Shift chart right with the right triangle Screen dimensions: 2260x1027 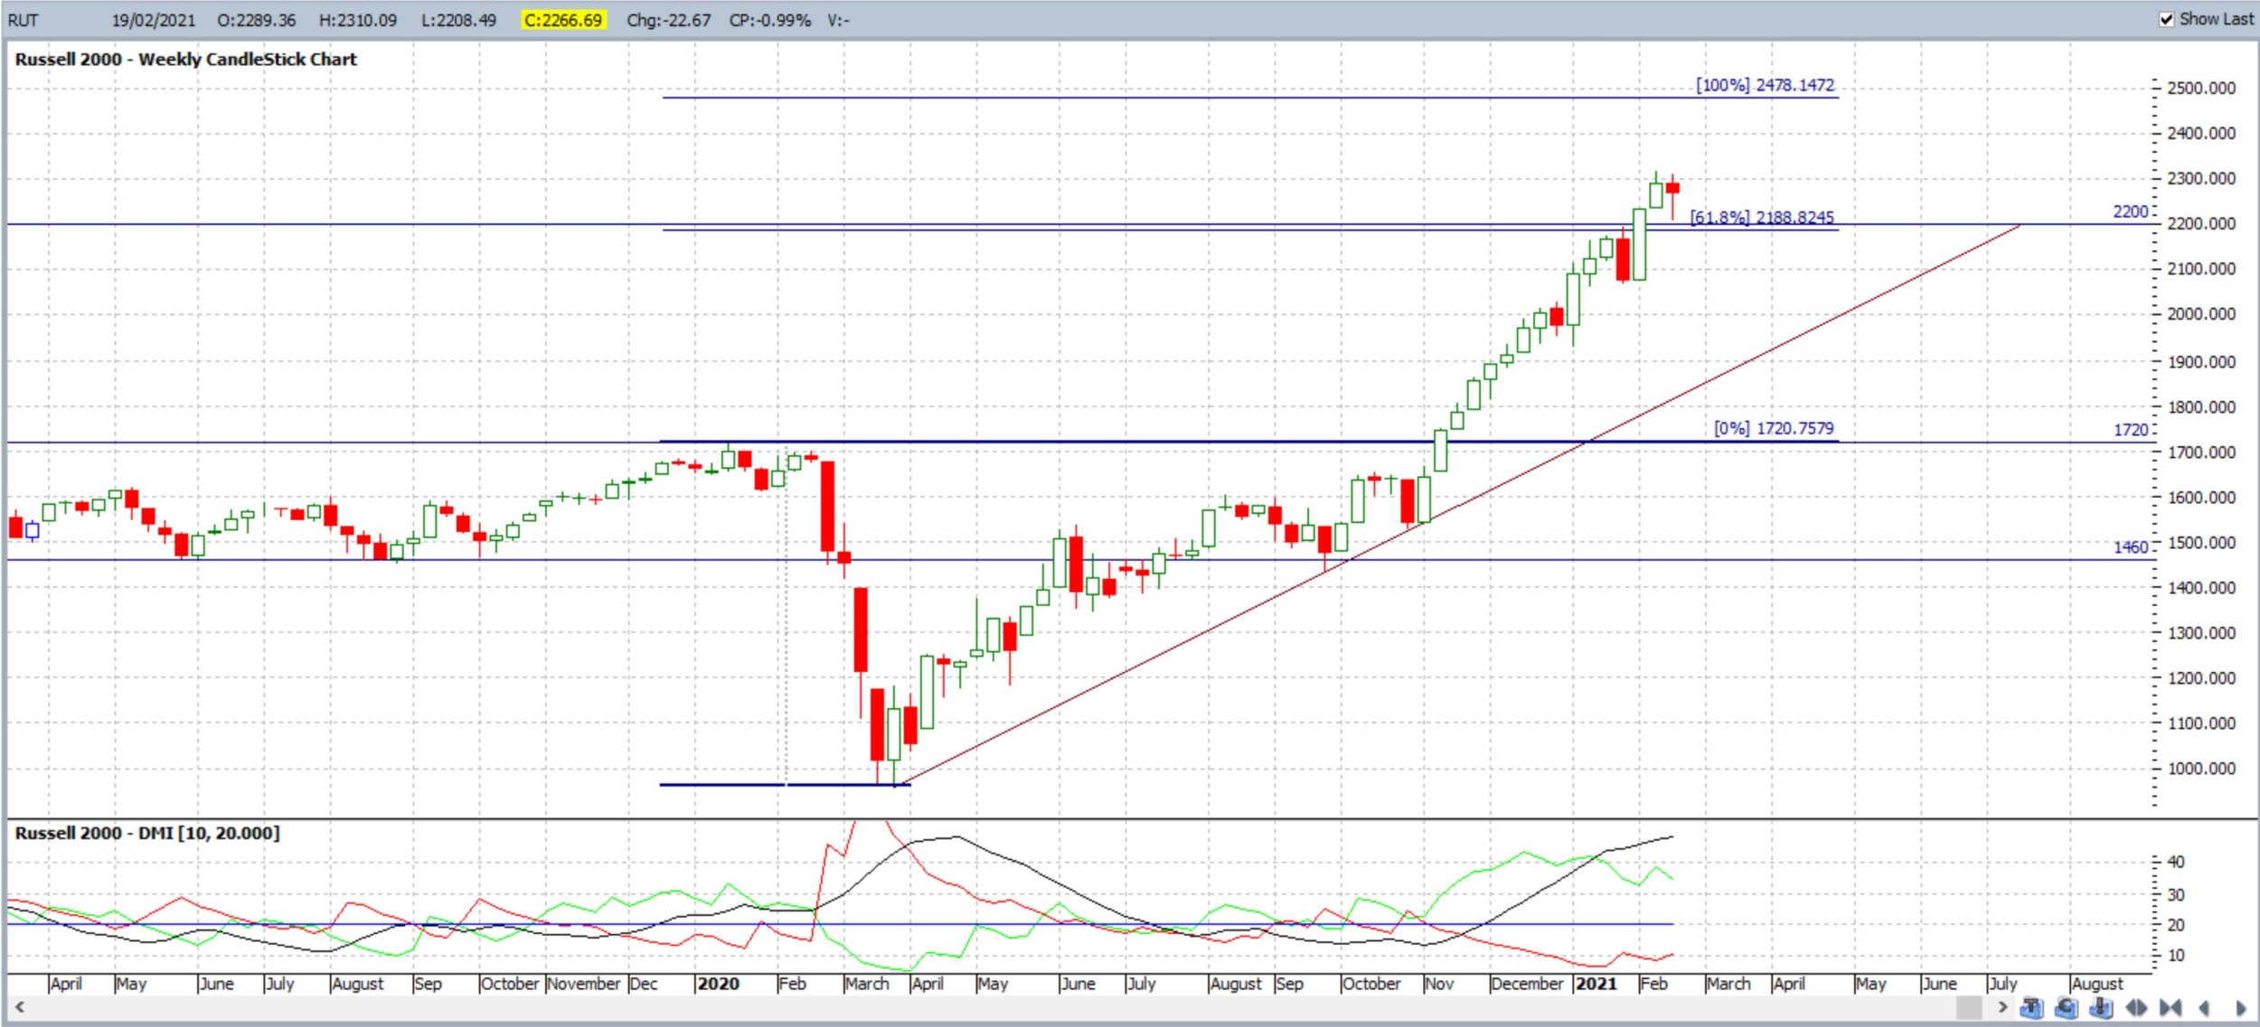2241,1008
